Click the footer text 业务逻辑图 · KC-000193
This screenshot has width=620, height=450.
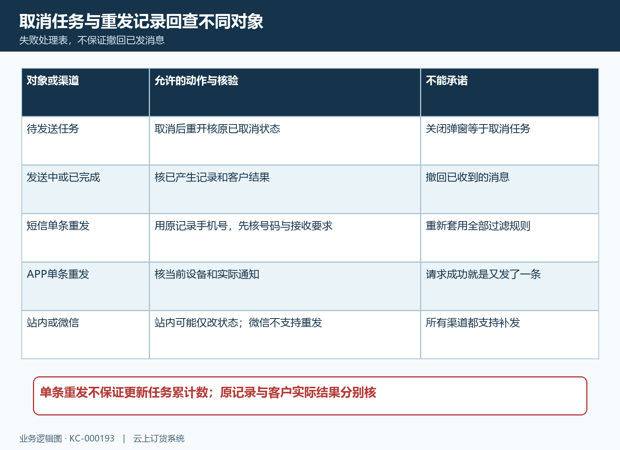pyautogui.click(x=67, y=438)
